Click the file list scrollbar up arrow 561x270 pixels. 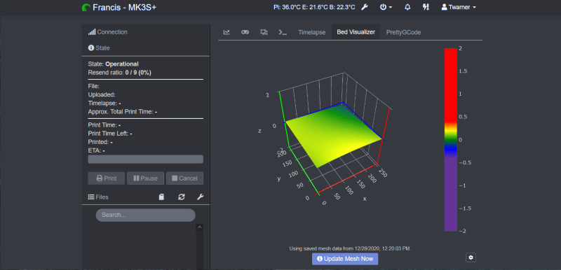point(200,227)
